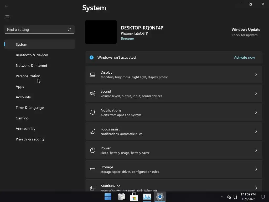Click the Multitasking windows icon
Viewport: 269px width, 202px height.
click(93, 188)
